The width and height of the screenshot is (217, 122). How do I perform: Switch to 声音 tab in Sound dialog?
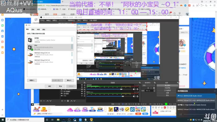(x=38, y=30)
